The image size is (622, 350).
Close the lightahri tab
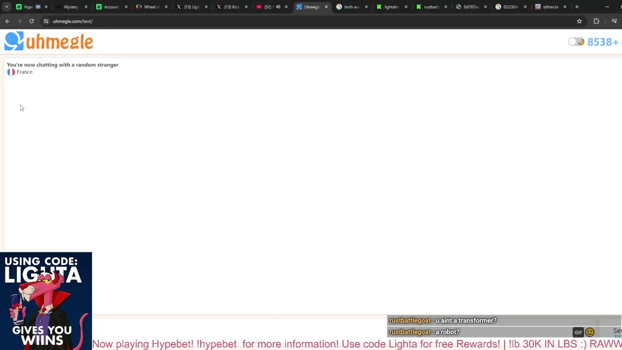406,7
